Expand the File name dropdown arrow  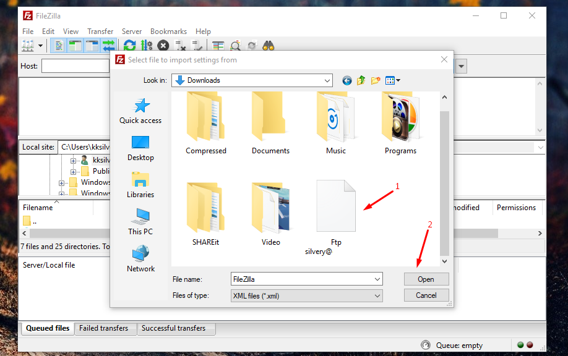pyautogui.click(x=377, y=279)
